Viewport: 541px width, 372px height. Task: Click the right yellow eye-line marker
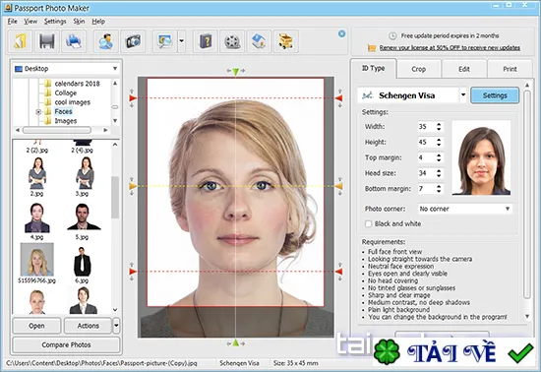point(338,186)
